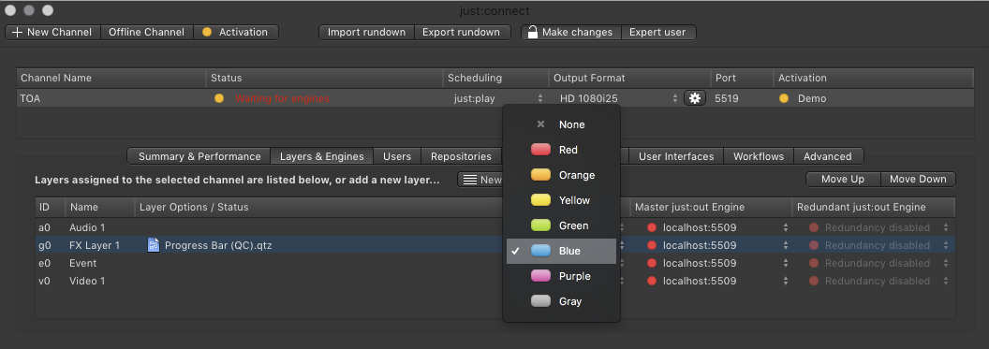This screenshot has height=349, width=989.
Task: Click the Move Up button
Action: [843, 180]
